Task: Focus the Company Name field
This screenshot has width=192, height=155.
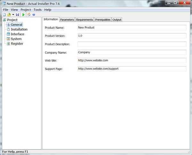Action: pos(132,52)
